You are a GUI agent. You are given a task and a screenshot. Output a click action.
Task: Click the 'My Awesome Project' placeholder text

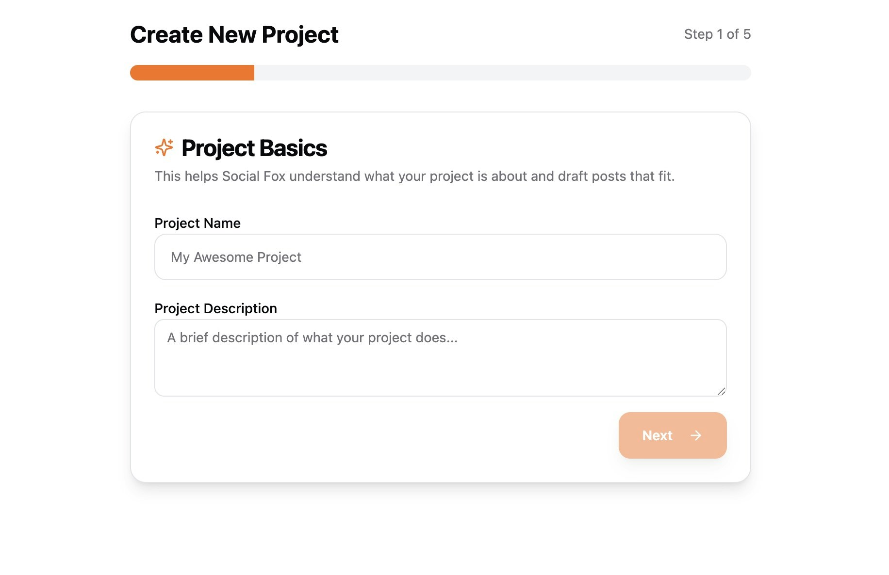236,257
